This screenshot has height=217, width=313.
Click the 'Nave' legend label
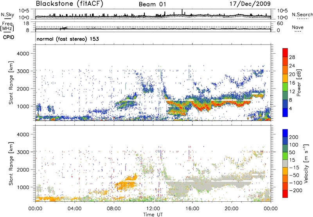coord(298,27)
